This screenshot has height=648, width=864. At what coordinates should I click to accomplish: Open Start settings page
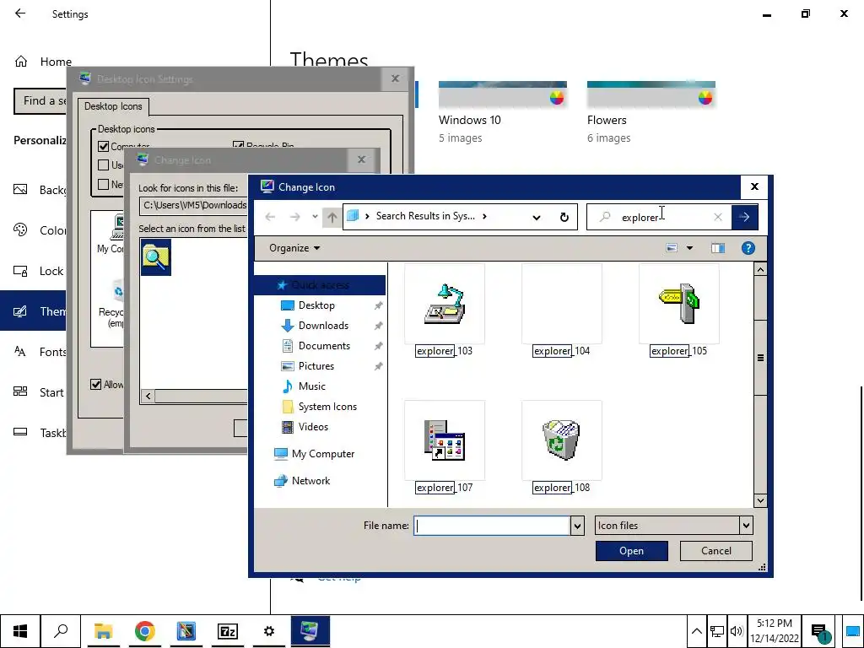click(39, 392)
